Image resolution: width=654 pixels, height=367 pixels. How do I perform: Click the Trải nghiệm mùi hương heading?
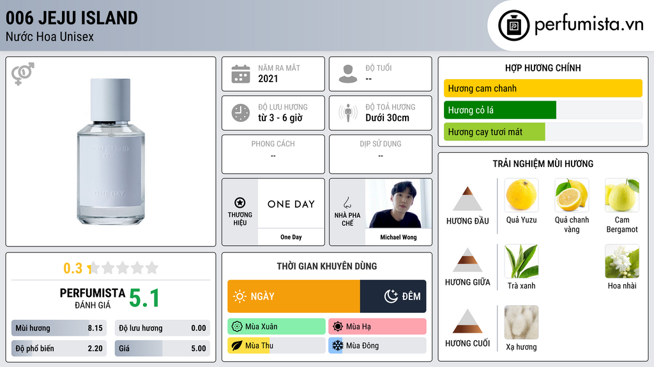[543, 164]
